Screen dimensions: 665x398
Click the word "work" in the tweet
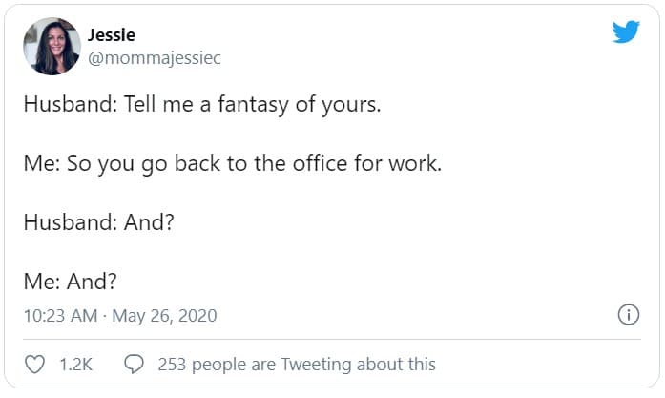point(417,163)
